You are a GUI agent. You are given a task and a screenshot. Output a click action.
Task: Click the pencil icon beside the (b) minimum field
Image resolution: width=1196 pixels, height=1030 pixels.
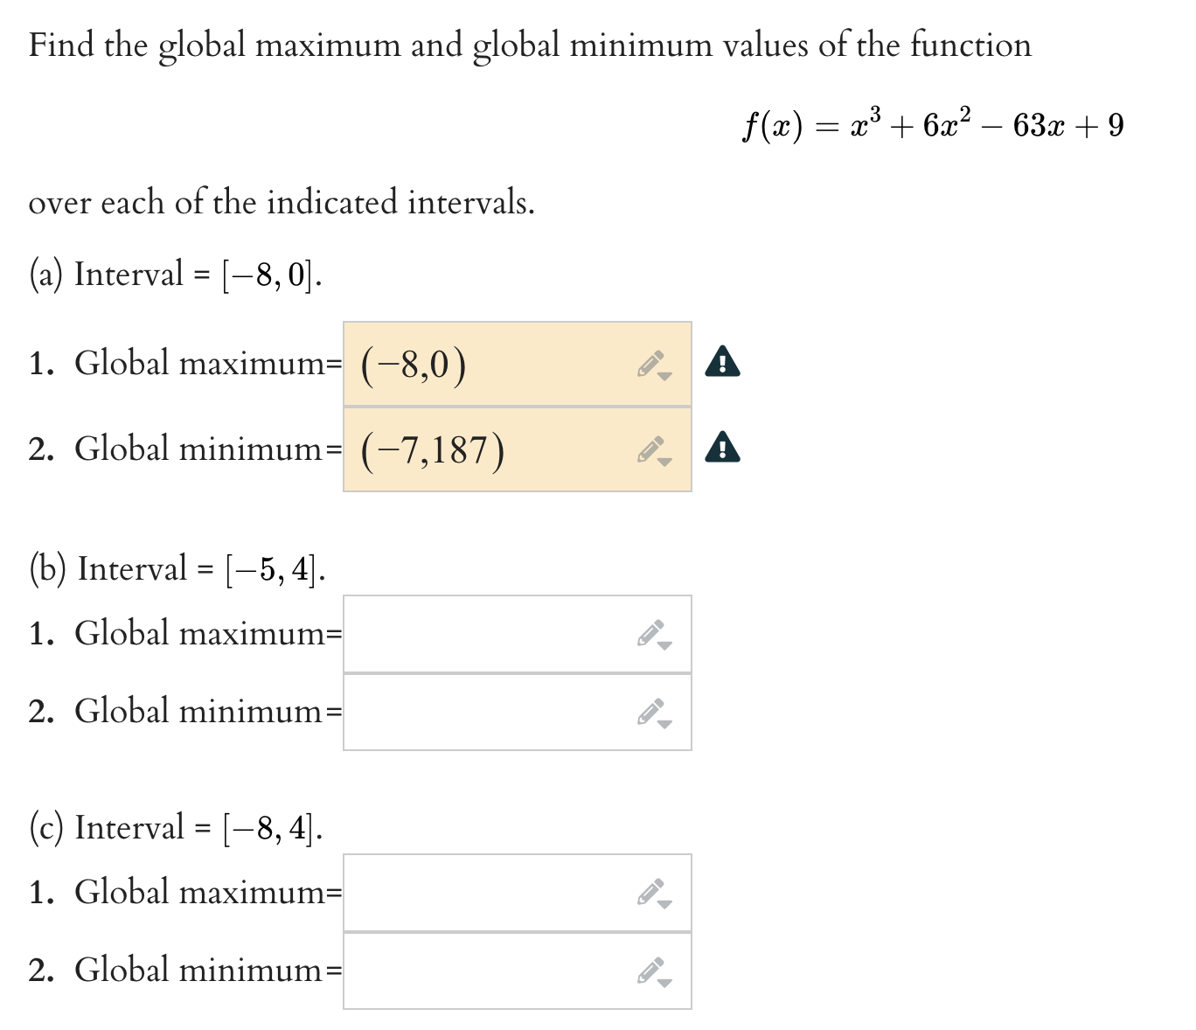tap(650, 710)
